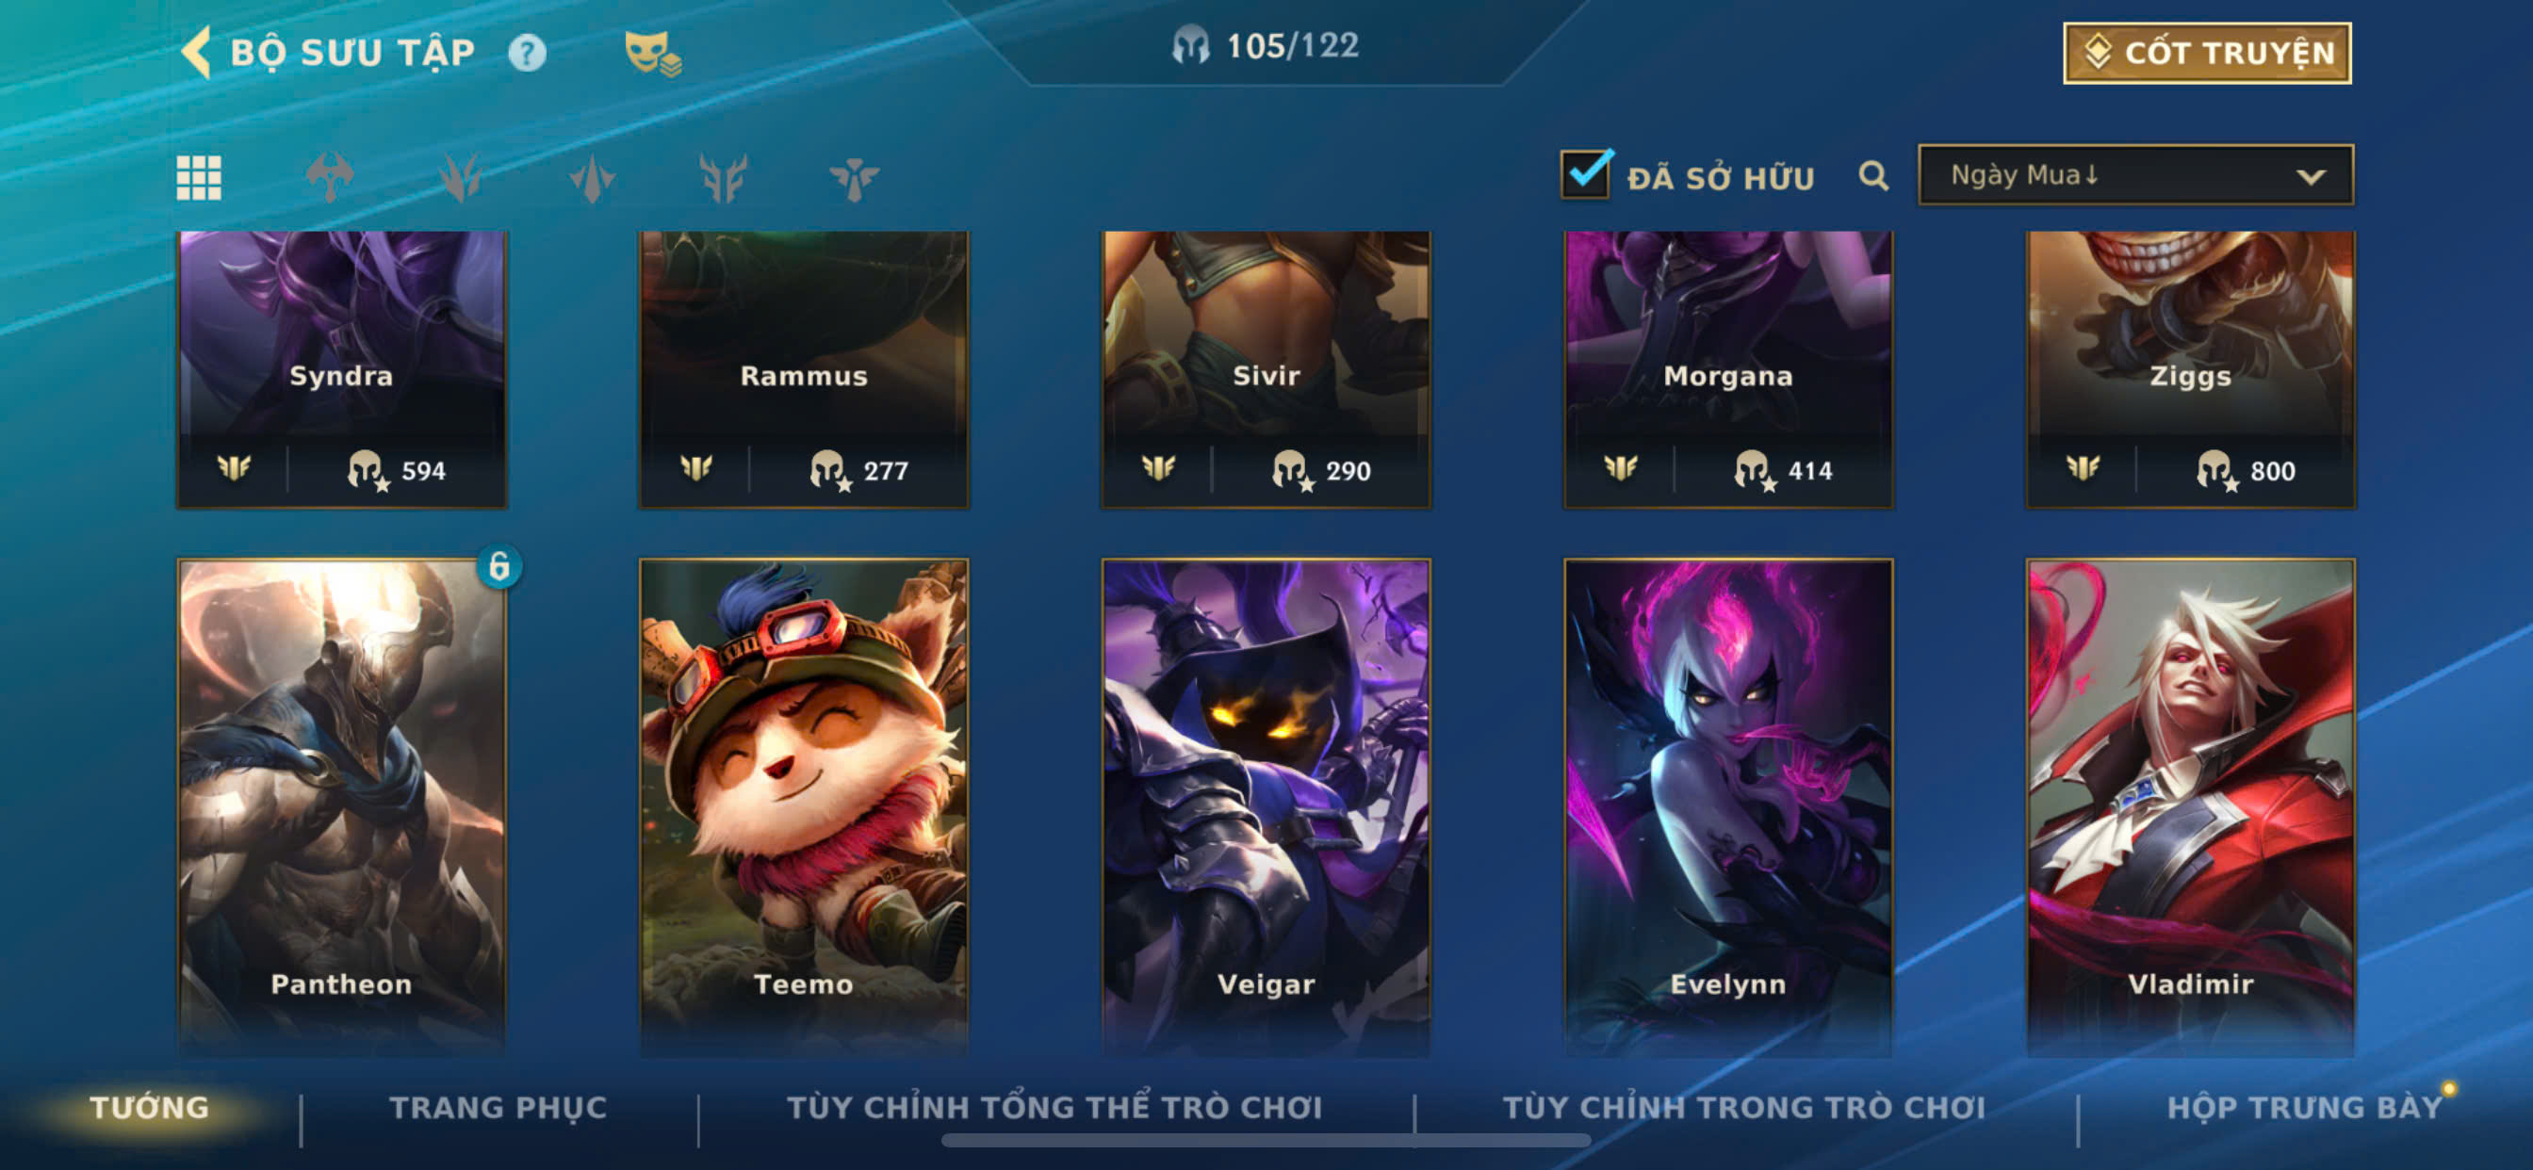Image resolution: width=2533 pixels, height=1170 pixels.
Task: Filter champions by marksman role icon
Action: [x=723, y=178]
